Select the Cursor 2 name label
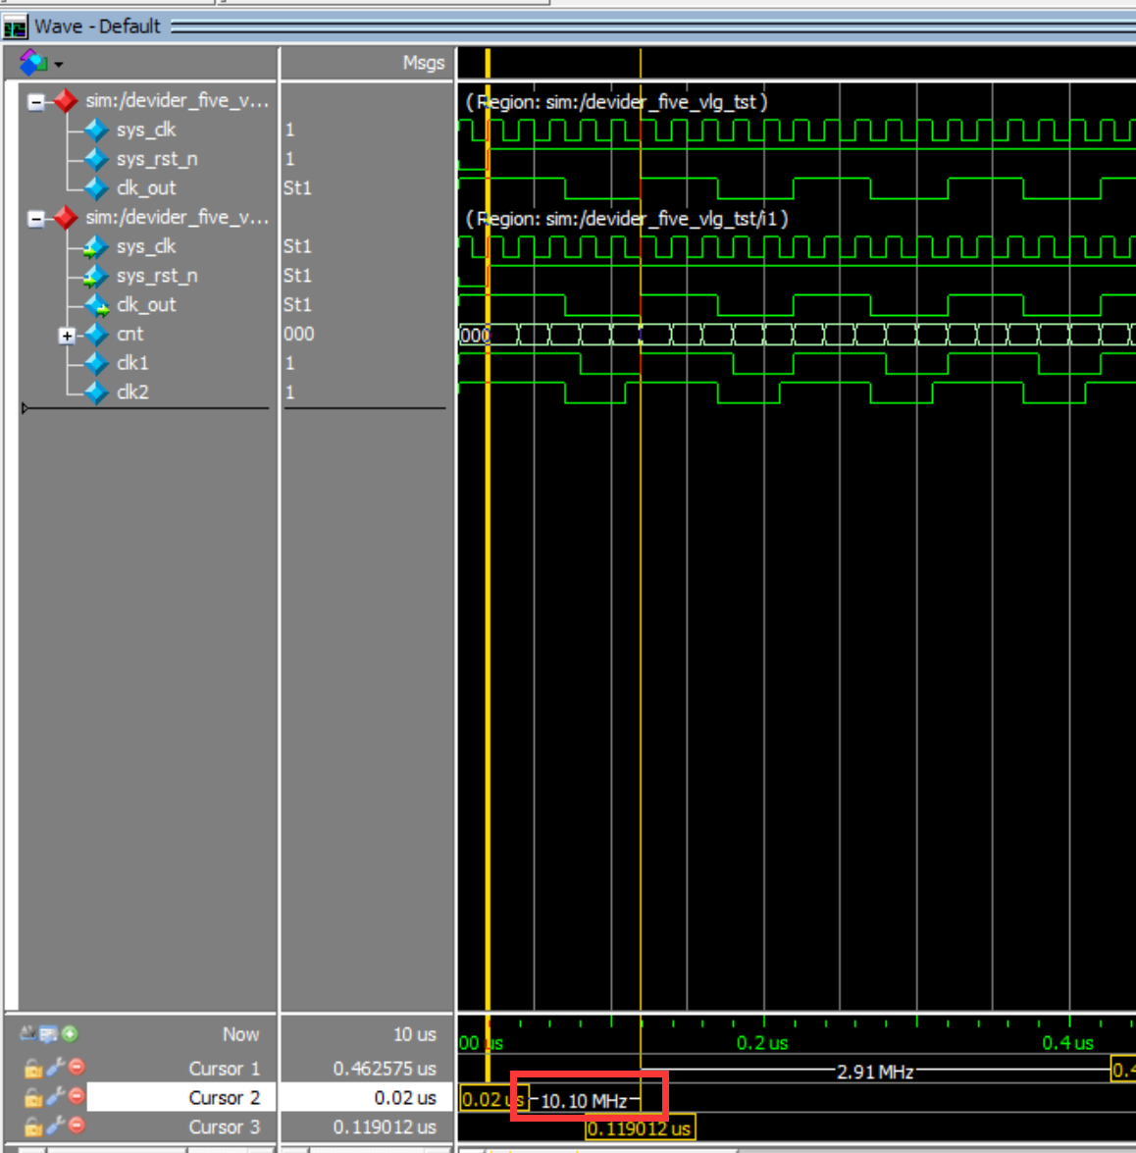This screenshot has width=1136, height=1153. point(225,1098)
